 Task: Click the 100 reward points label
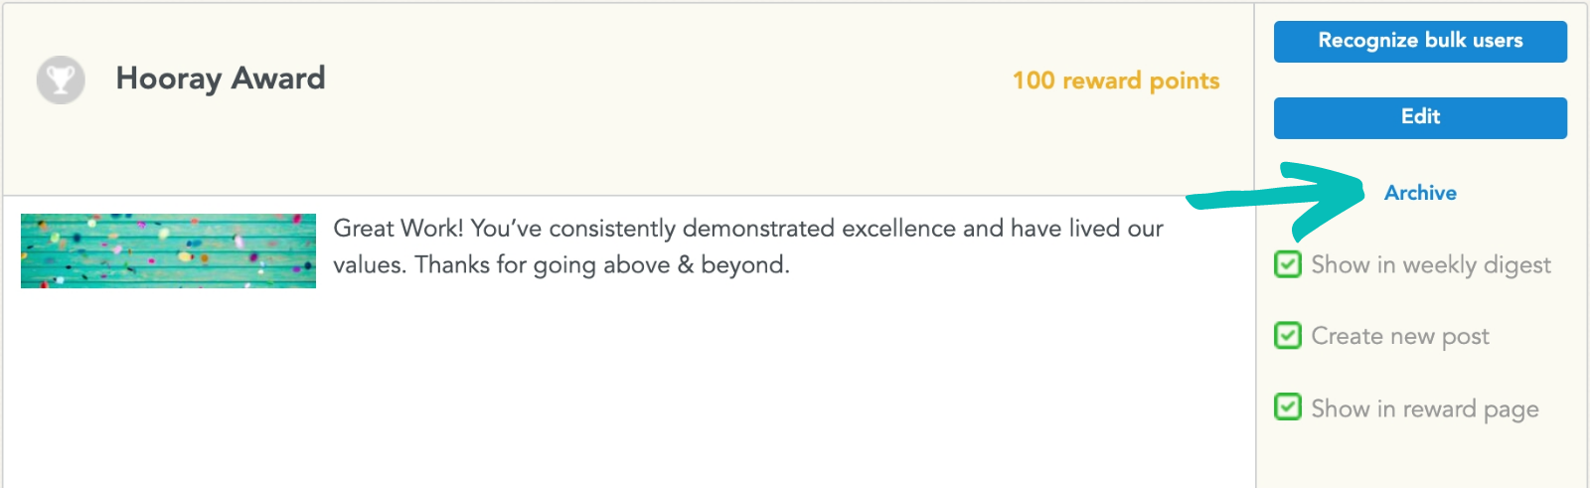point(1116,81)
